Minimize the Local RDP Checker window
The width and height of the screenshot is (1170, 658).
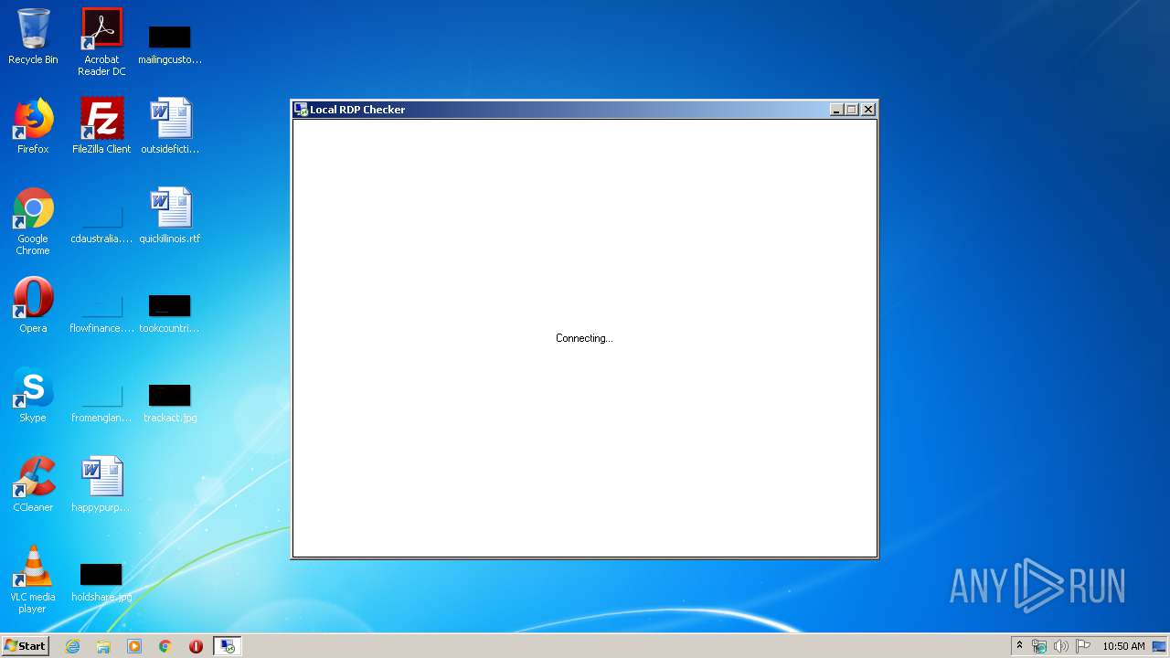836,110
